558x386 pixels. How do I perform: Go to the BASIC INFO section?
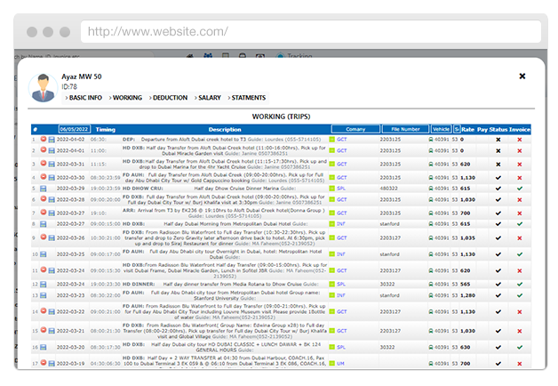click(x=83, y=97)
